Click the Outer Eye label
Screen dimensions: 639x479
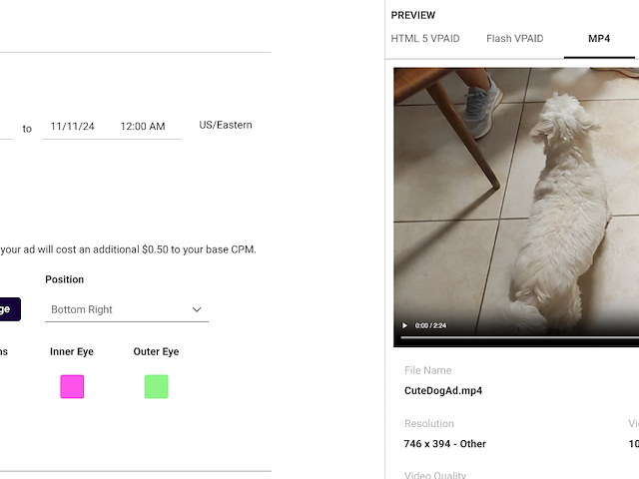click(x=156, y=352)
